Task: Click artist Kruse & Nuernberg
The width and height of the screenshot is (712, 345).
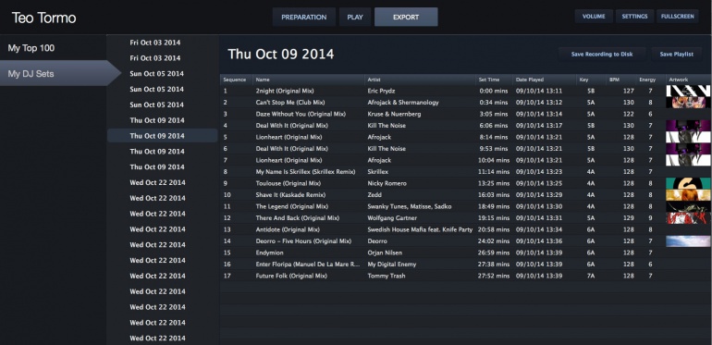Action: pyautogui.click(x=394, y=114)
